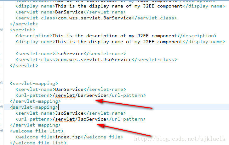Click the closing </welcome-file-list> tag
This screenshot has width=229, height=145.
[x=38, y=143]
